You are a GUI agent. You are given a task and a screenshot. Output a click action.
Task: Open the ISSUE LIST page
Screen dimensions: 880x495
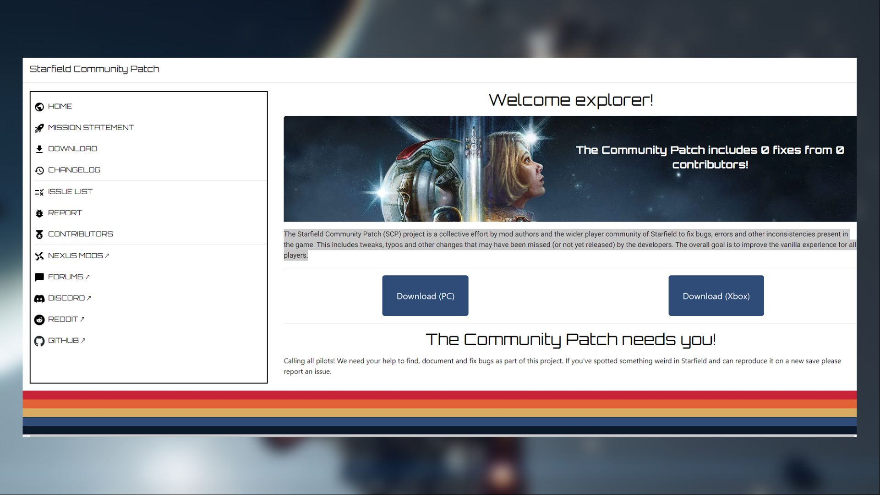click(70, 191)
